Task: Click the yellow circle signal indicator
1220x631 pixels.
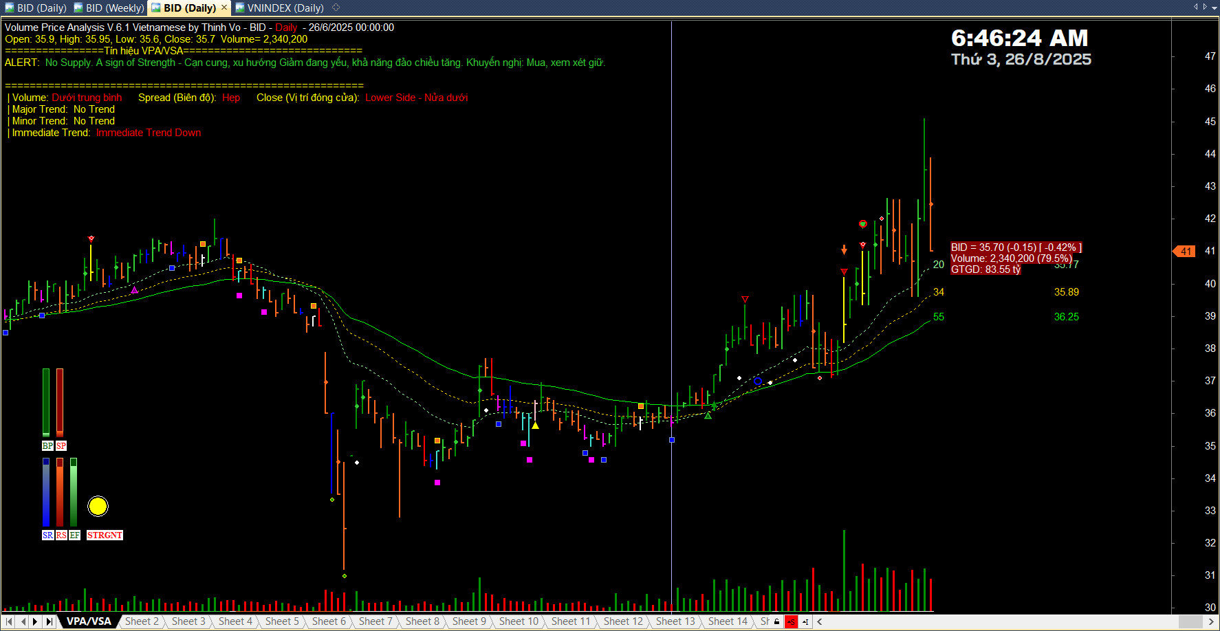Action: [x=98, y=507]
